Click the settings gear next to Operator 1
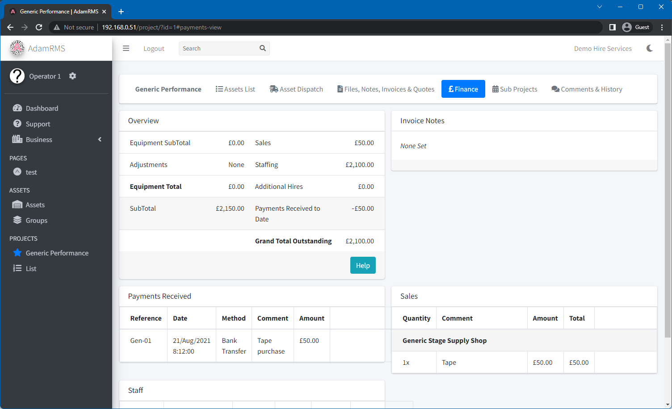Screen dimensions: 672x409 [72, 76]
